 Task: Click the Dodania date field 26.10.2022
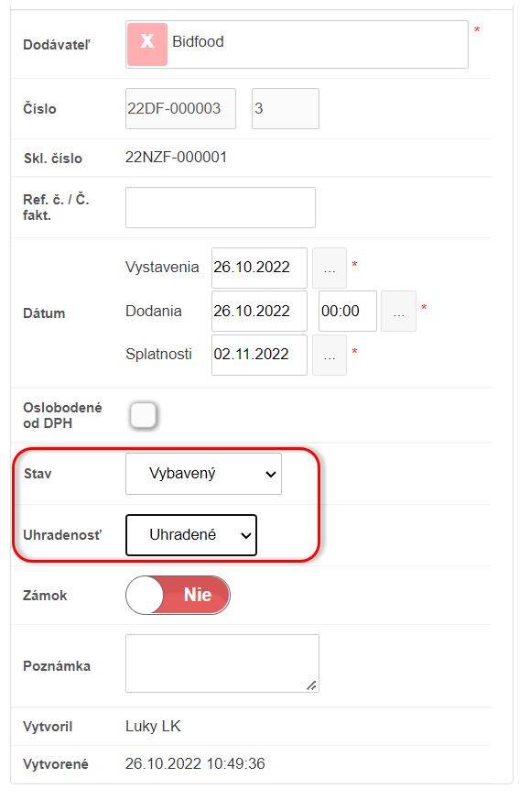(259, 312)
